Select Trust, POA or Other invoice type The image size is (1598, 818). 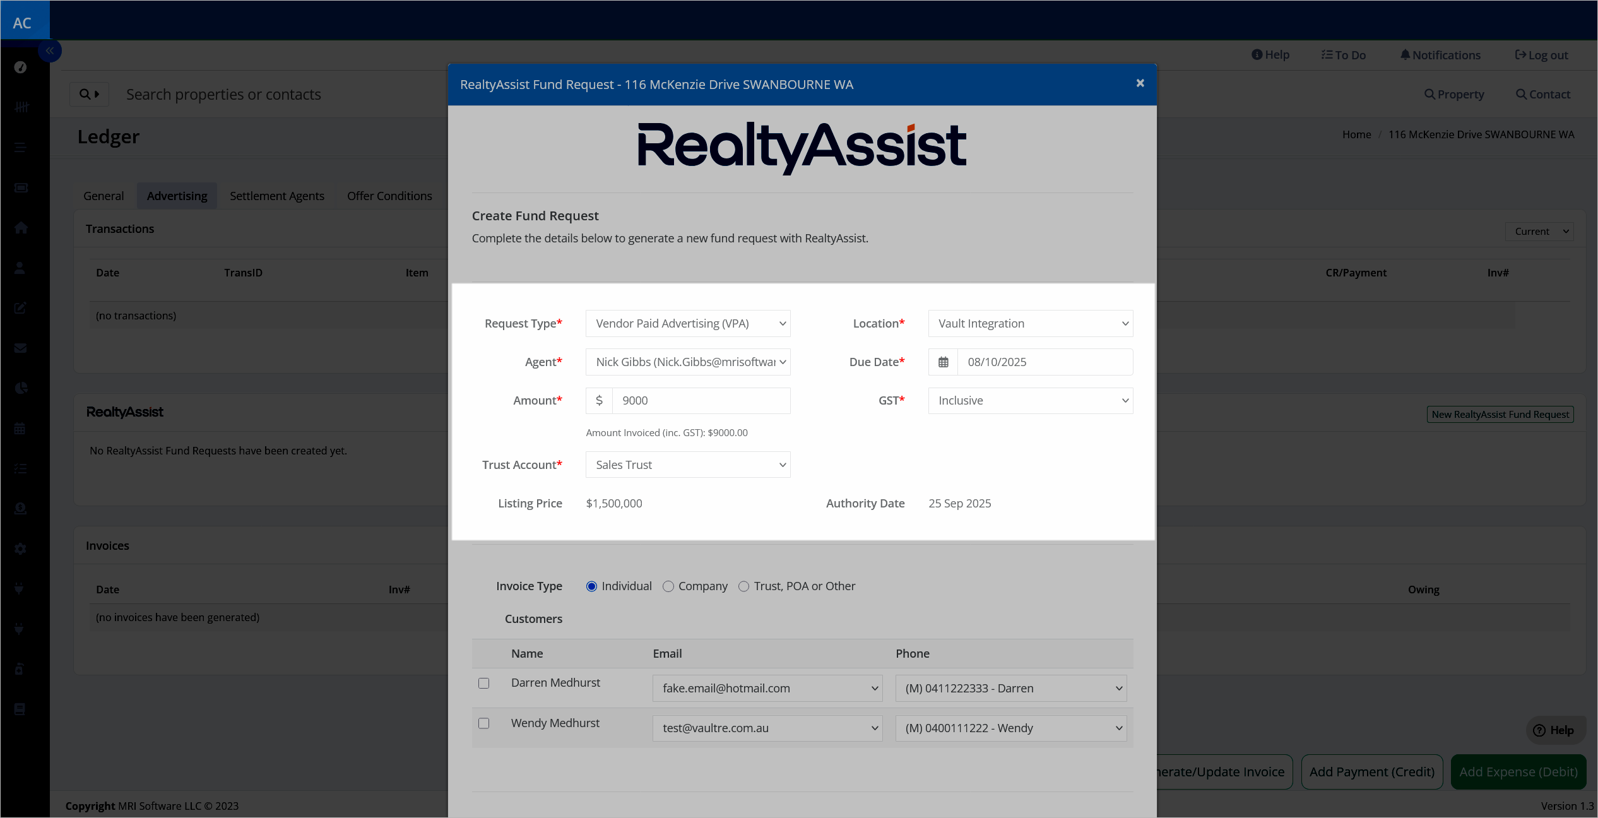point(743,586)
